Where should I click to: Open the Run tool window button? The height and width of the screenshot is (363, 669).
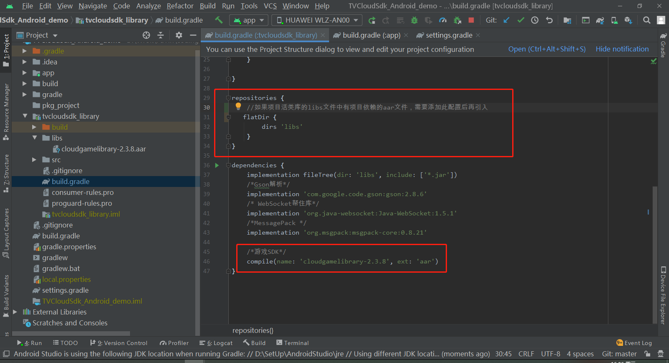point(29,343)
